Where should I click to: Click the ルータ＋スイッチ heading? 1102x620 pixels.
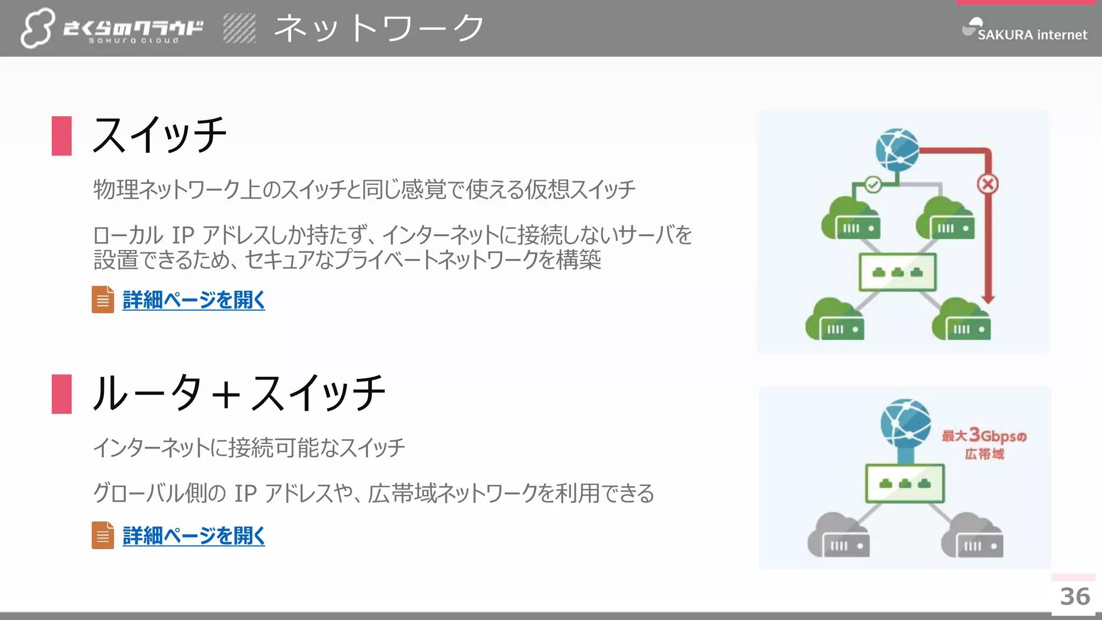239,393
